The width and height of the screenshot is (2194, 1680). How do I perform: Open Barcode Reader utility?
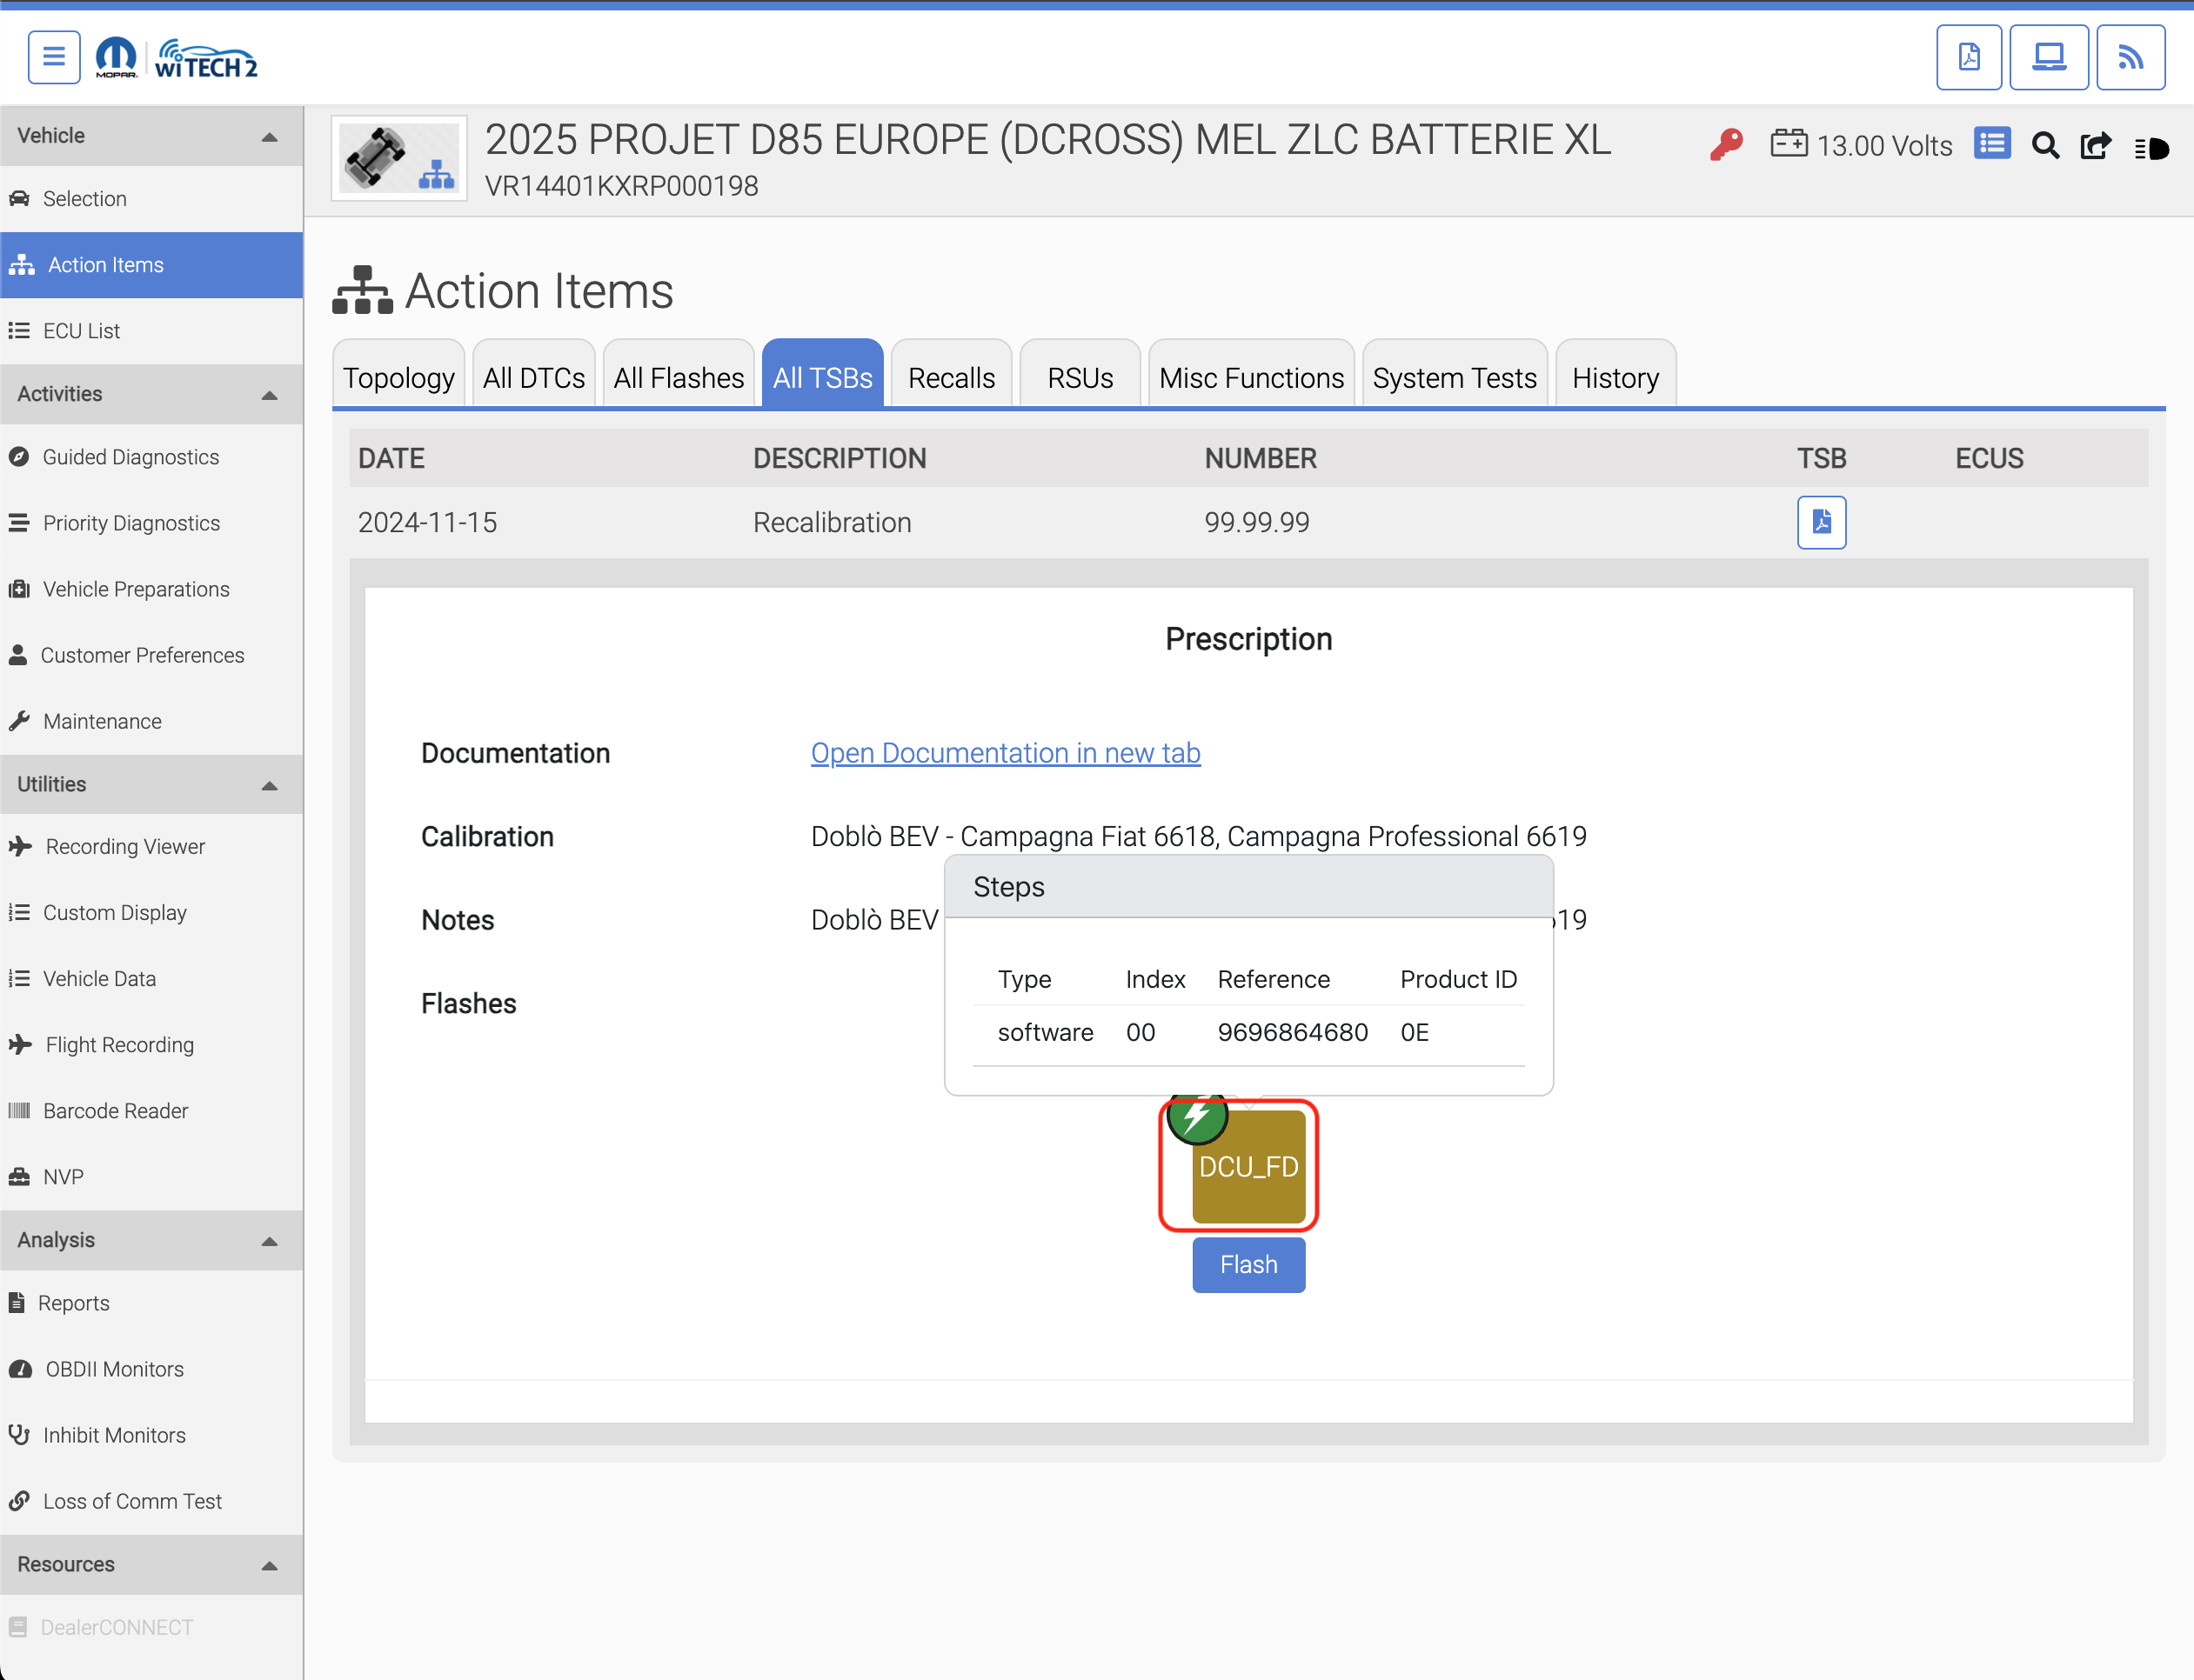pos(151,1111)
